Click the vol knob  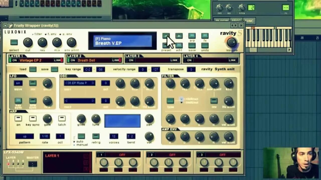tap(149, 136)
